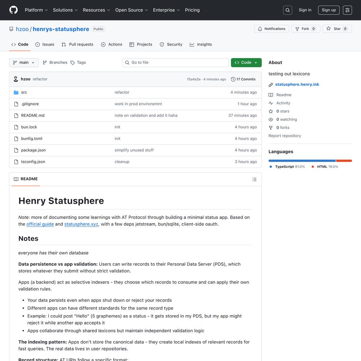Image resolution: width=361 pixels, height=361 pixels.
Task: Expand the Resources menu
Action: 96,10
